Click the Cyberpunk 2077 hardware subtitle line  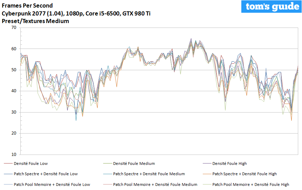pos(76,13)
